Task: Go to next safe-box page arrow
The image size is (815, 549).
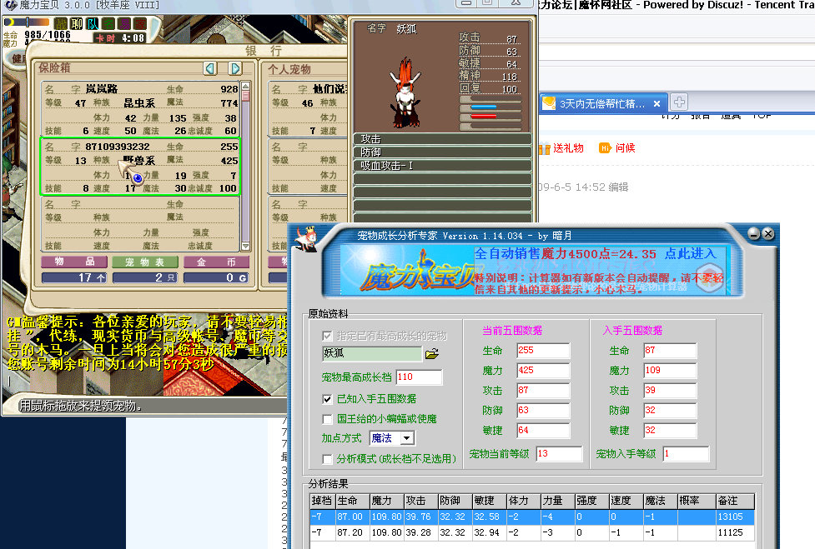Action: (x=235, y=68)
